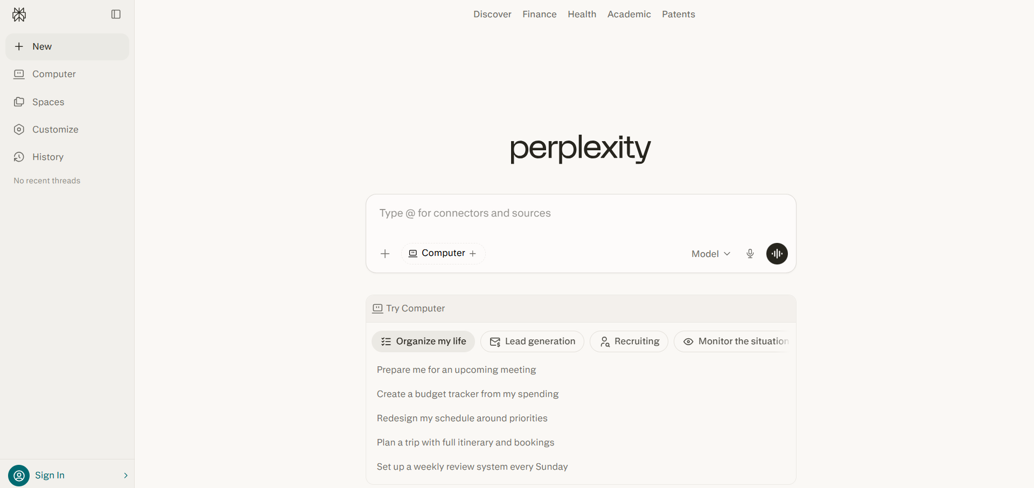Viewport: 1034px width, 488px height.
Task: Open the Model dropdown
Action: tap(710, 254)
